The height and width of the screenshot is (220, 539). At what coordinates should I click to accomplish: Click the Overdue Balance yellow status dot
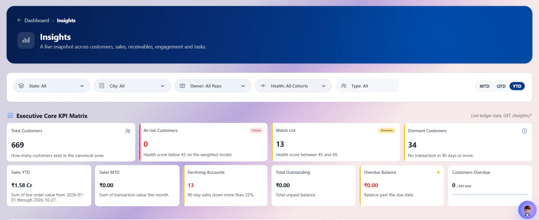pyautogui.click(x=438, y=172)
